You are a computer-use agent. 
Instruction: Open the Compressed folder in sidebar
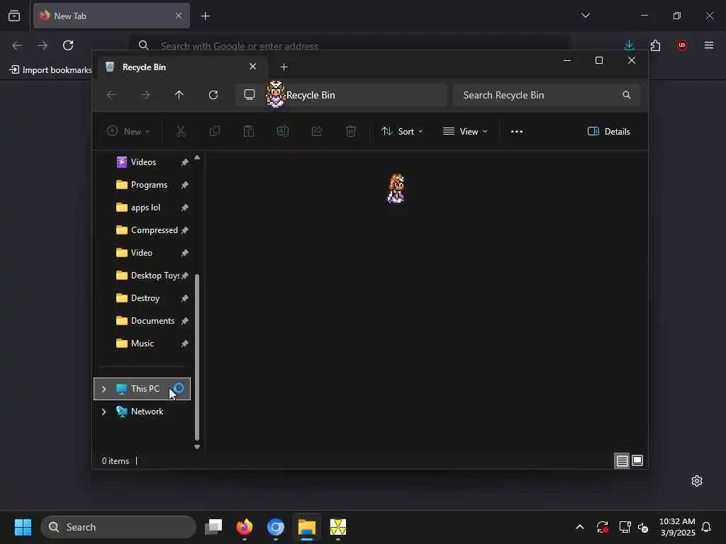click(147, 230)
